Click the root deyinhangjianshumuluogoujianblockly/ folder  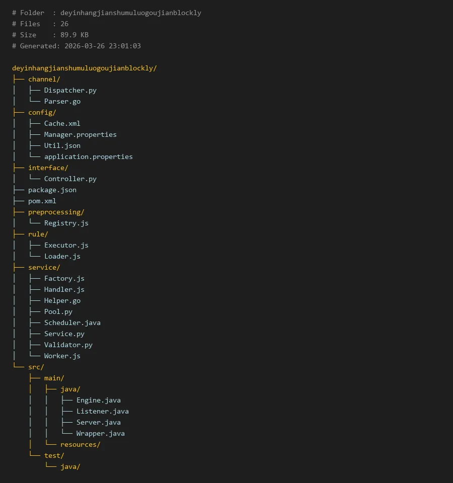click(x=84, y=68)
